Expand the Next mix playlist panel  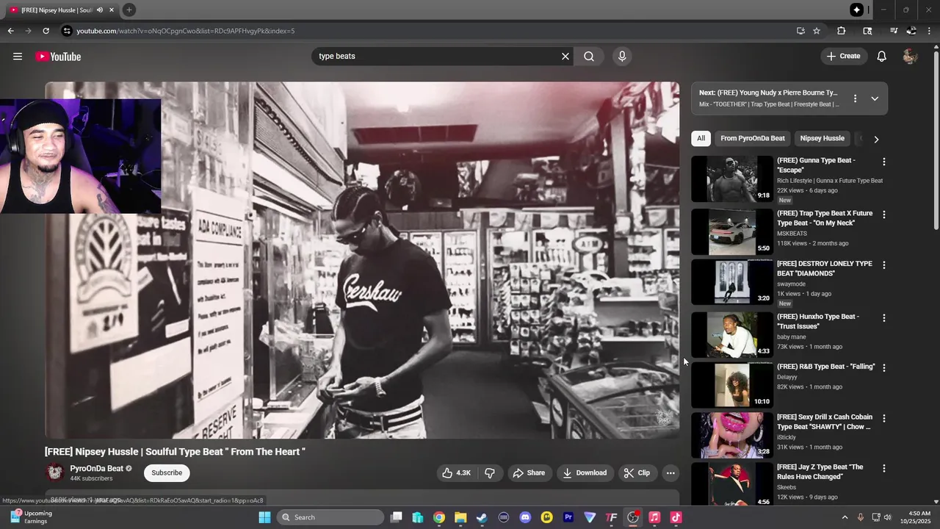pyautogui.click(x=875, y=98)
